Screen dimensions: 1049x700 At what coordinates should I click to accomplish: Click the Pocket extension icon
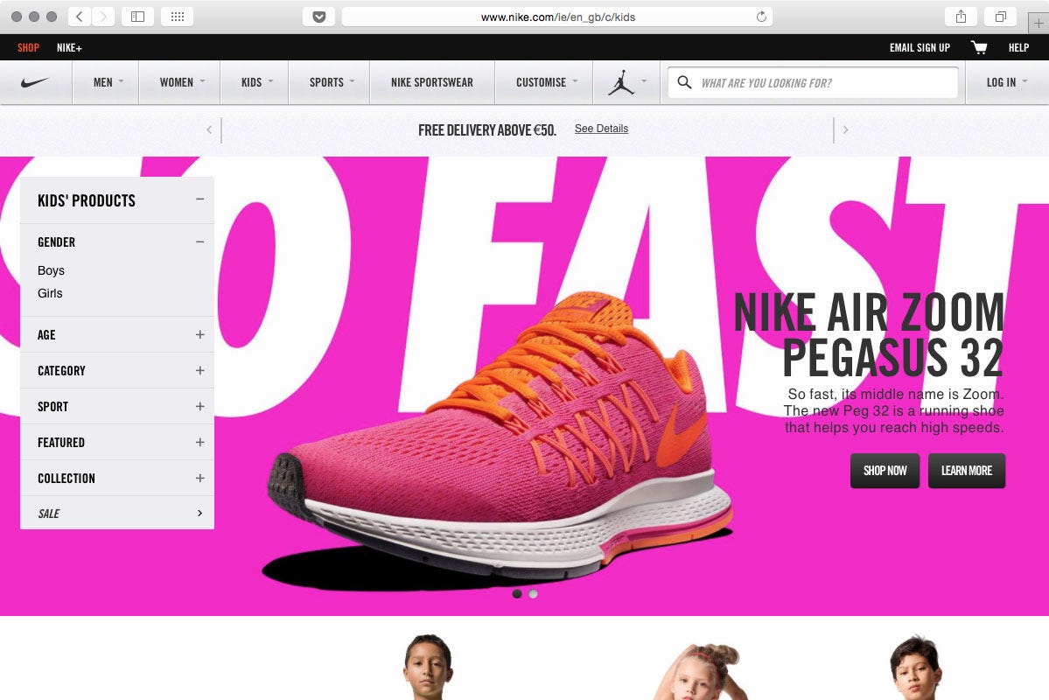pos(319,17)
